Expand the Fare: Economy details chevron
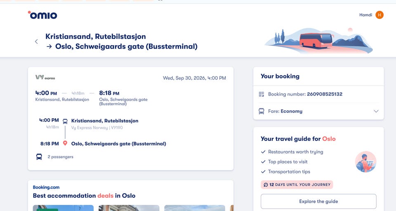The image size is (396, 211). 376,111
